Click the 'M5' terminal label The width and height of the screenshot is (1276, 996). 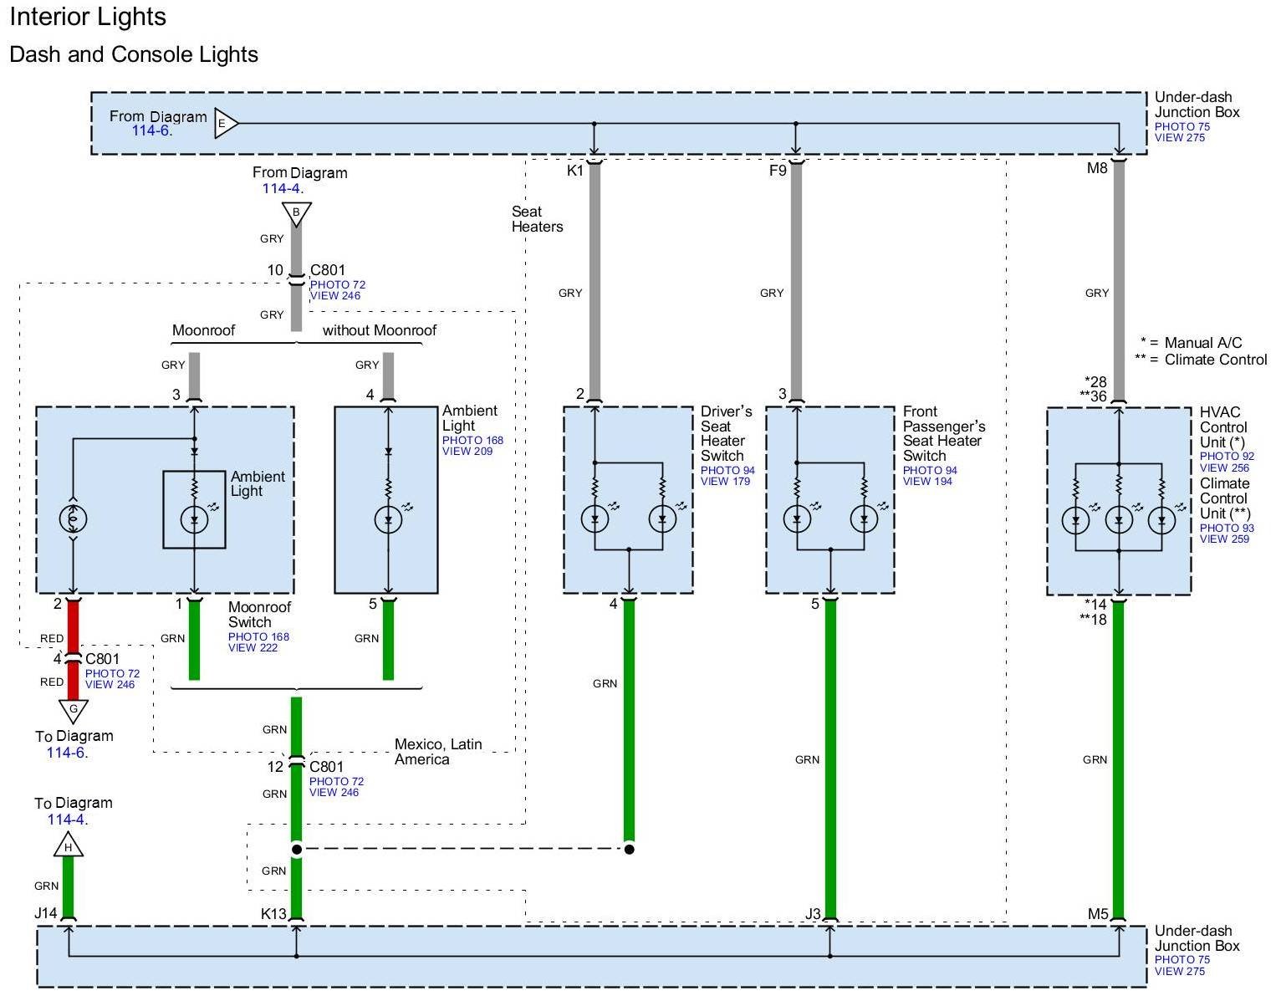pos(1098,914)
